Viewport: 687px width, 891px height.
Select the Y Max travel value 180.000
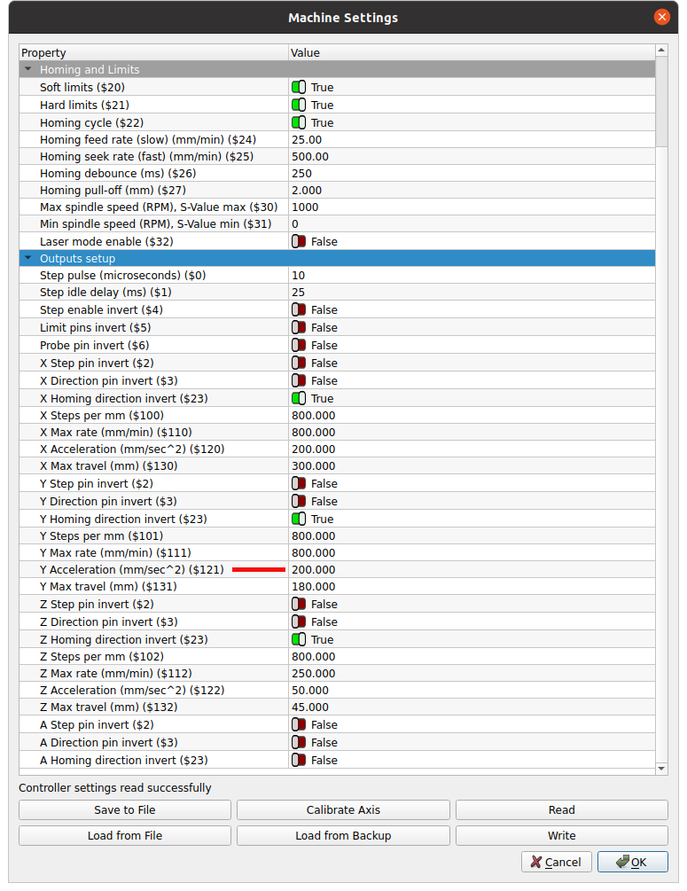(313, 587)
